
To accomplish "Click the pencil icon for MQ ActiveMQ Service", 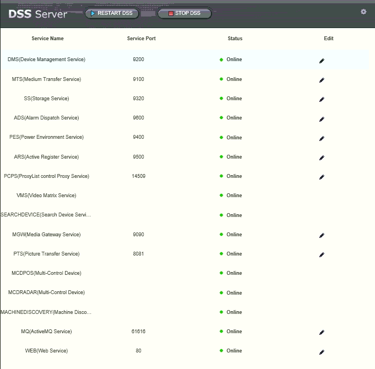I will 322,332.
